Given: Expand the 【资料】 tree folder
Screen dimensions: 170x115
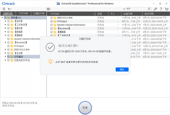Looking at the screenshot, I should tap(5, 21).
